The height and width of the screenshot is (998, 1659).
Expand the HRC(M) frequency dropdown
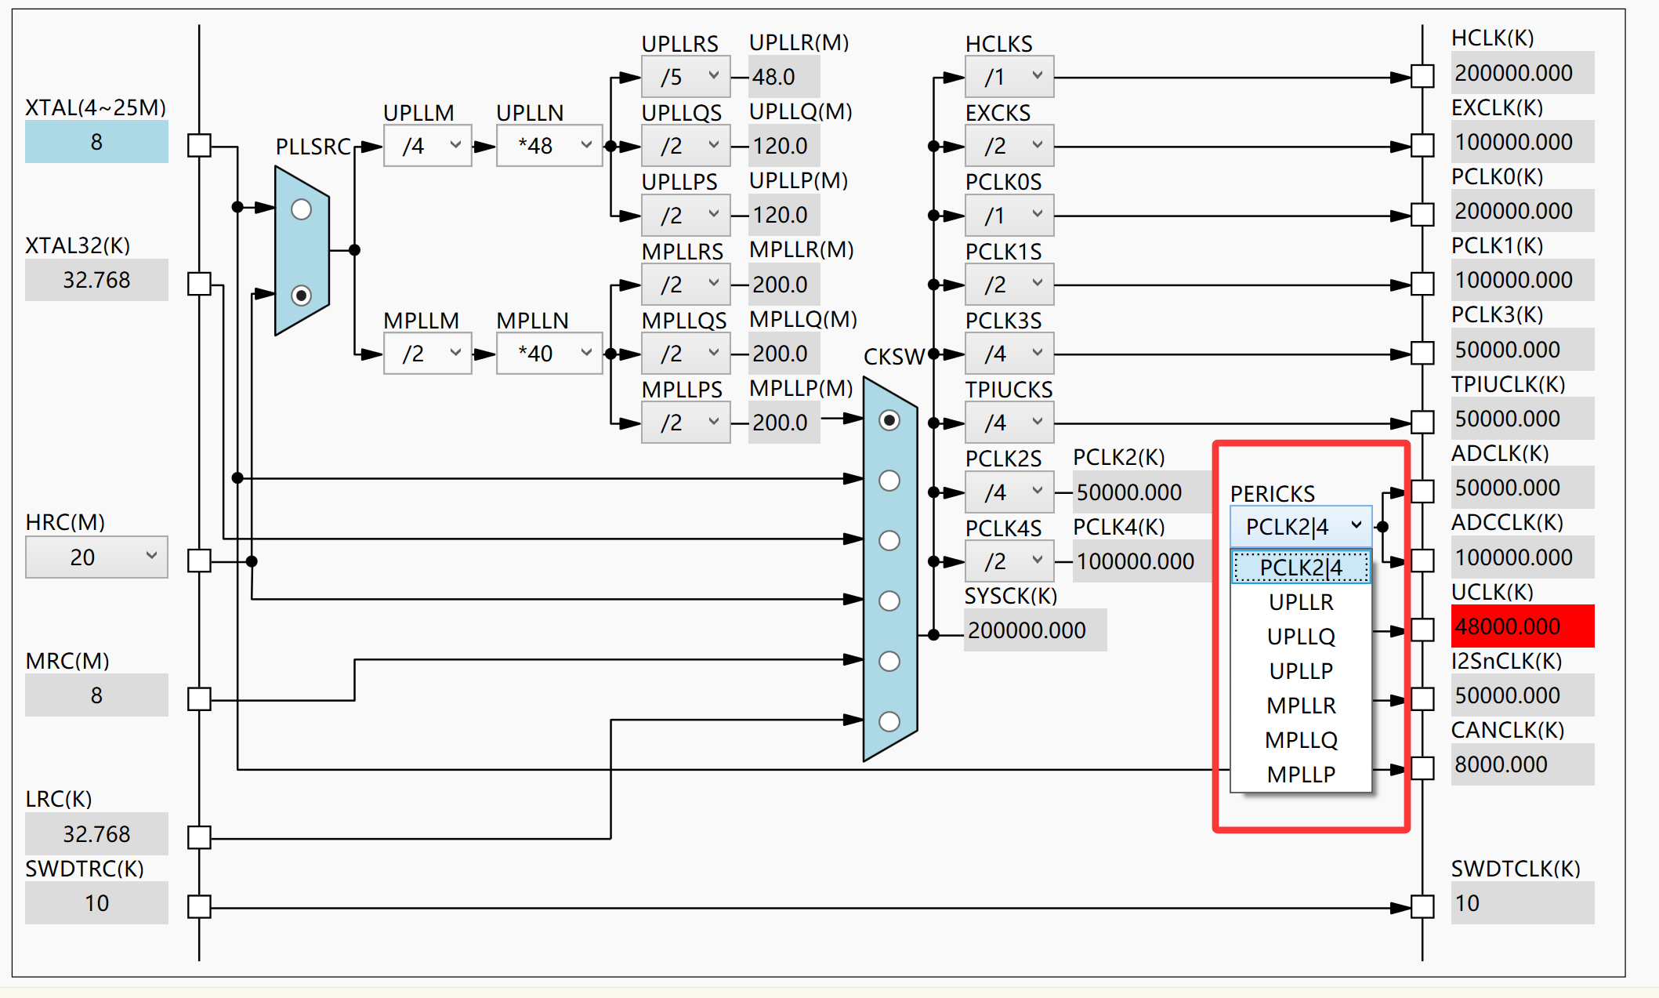(96, 557)
